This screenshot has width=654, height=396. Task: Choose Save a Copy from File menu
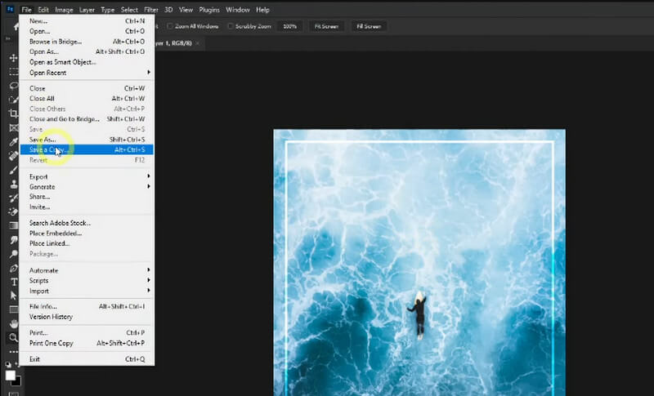pyautogui.click(x=87, y=149)
